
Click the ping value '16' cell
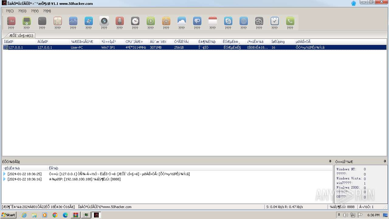(273, 47)
